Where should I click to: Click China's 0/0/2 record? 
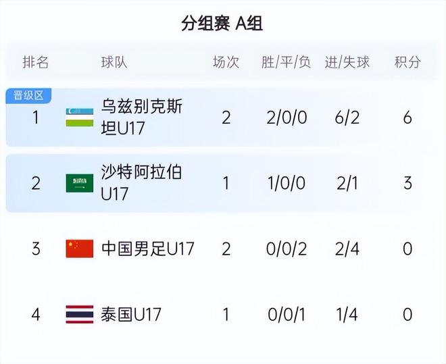[287, 249]
